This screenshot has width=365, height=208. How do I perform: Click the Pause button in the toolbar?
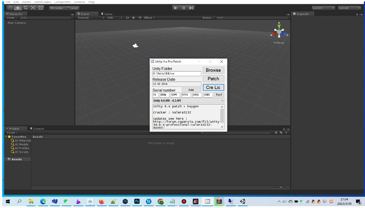pyautogui.click(x=184, y=8)
